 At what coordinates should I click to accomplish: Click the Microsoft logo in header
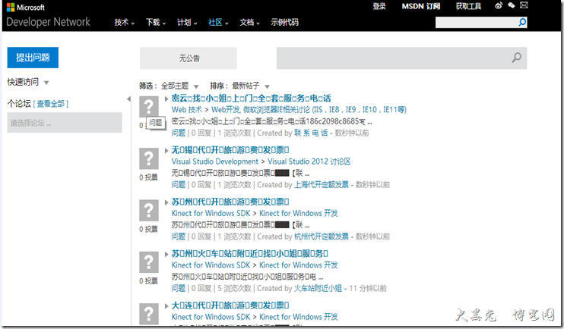26,7
